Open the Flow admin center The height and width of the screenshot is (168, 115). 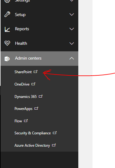click(x=18, y=121)
